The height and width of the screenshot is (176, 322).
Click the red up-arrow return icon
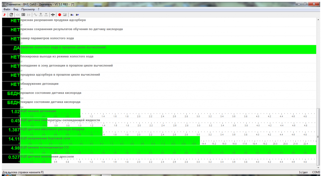(4, 15)
